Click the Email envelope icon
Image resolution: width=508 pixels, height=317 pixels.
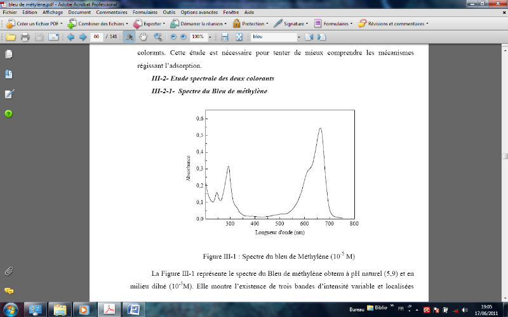[x=53, y=37]
